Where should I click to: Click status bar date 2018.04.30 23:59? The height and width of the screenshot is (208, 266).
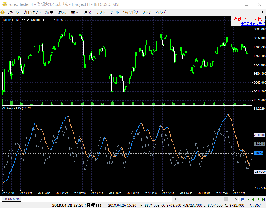77,205
